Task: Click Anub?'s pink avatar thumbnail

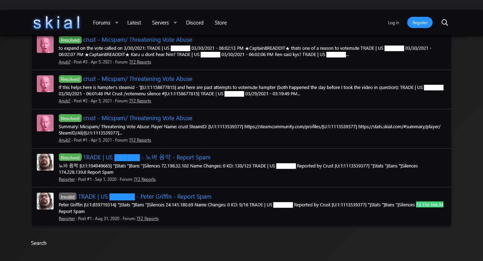Action: click(x=45, y=44)
